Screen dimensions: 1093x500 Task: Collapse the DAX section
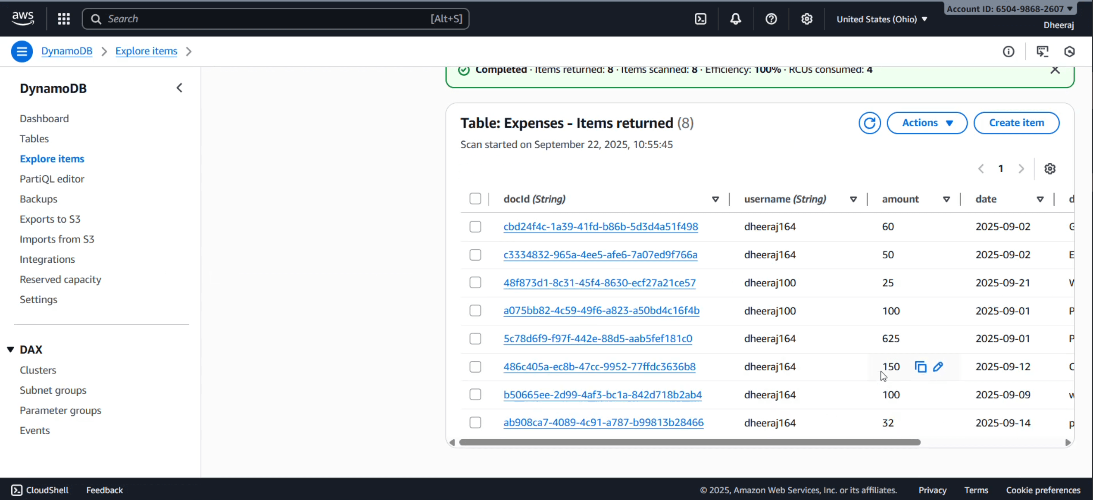(11, 349)
